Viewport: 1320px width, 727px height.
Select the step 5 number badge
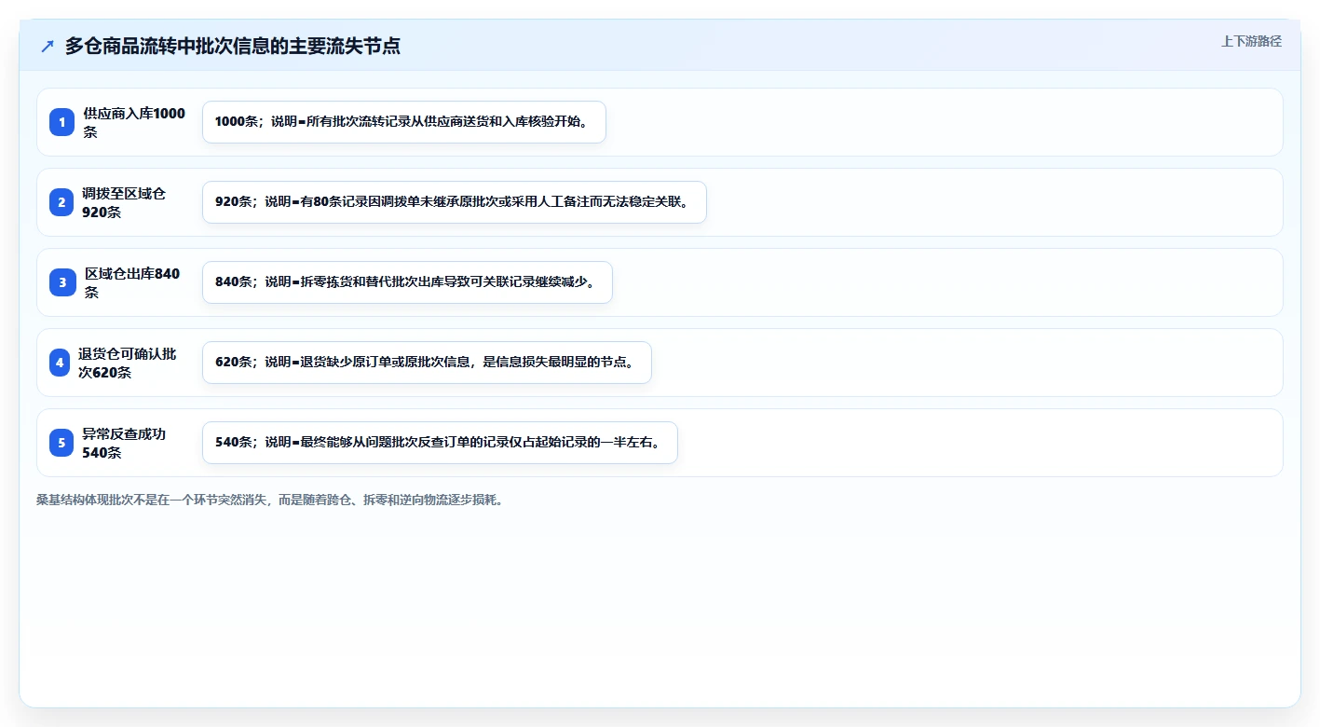coord(61,443)
